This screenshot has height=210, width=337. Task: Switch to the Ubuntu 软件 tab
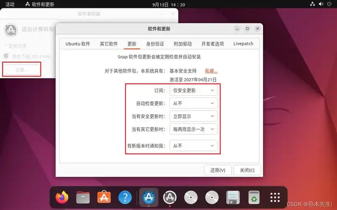(78, 44)
